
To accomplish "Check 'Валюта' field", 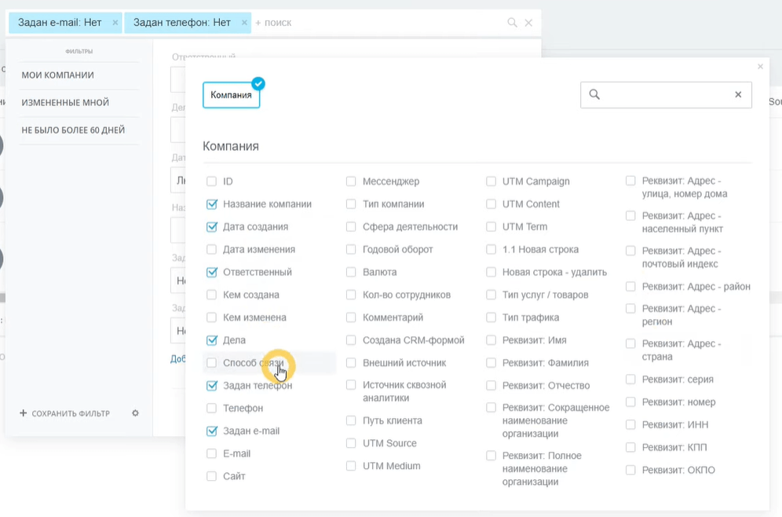I will click(x=351, y=272).
